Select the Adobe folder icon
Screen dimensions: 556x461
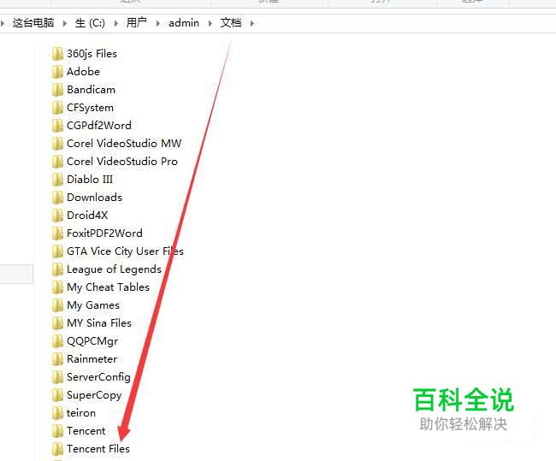[57, 72]
